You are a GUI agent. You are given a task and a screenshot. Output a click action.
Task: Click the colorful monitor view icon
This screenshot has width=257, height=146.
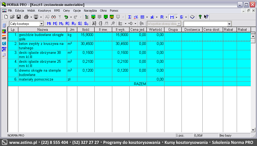click(x=93, y=17)
